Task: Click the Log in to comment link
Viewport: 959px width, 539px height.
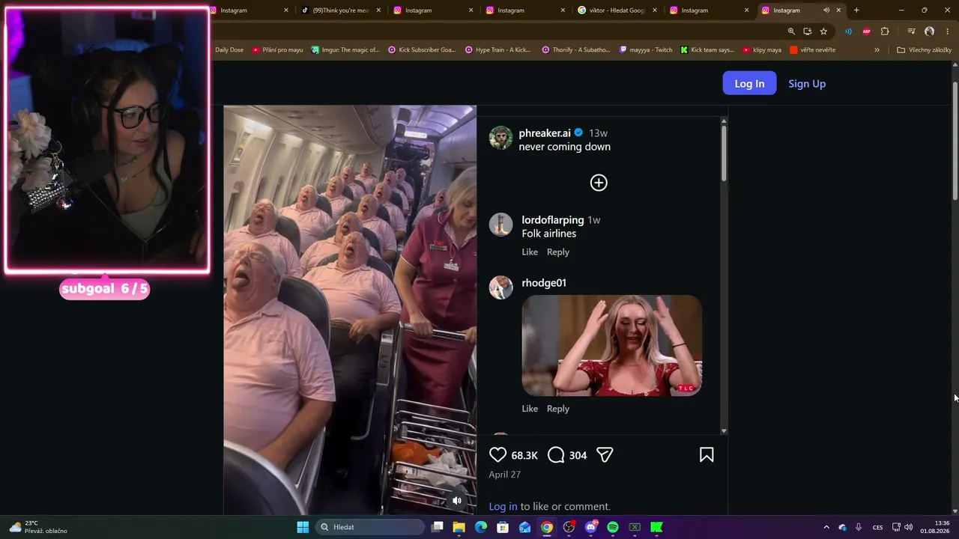Action: click(503, 507)
